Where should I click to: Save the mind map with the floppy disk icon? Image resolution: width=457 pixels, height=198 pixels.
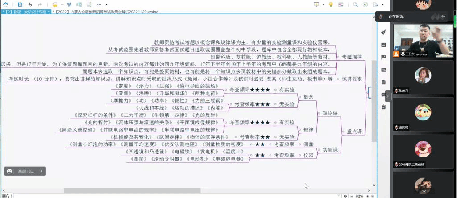click(21, 4)
